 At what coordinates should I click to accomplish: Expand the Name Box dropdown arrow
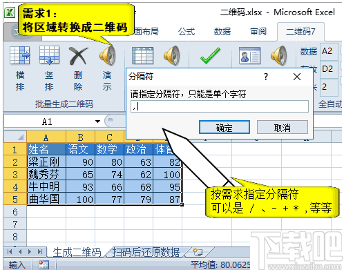click(x=97, y=122)
